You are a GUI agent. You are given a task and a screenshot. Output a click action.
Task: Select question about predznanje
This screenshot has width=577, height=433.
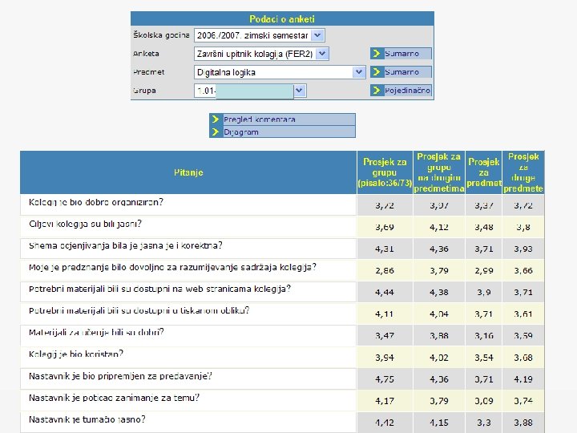pyautogui.click(x=172, y=267)
